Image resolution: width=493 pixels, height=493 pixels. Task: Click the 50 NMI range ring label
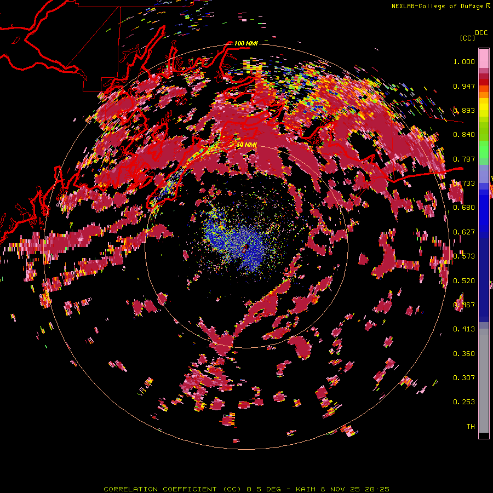pyautogui.click(x=246, y=145)
